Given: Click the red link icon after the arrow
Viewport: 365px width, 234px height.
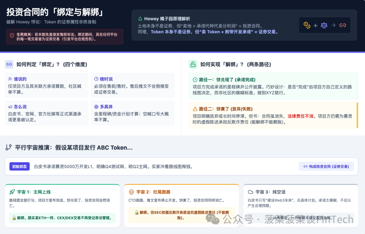Looking at the screenshot, I should pos(343,25).
